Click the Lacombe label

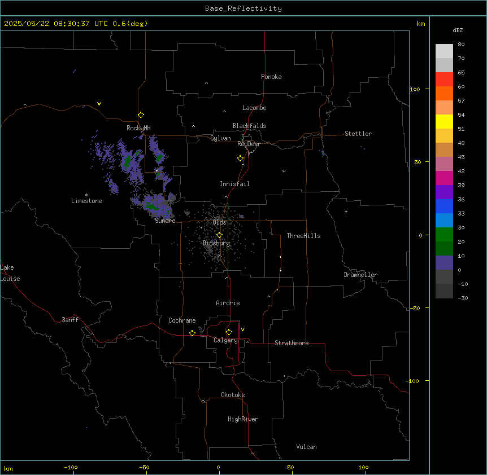tap(254, 108)
